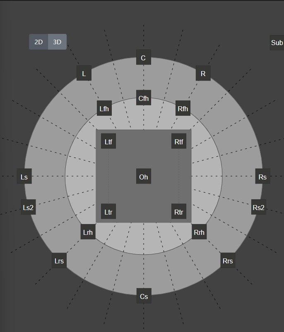Click the Rs right surround speaker

(x=262, y=177)
